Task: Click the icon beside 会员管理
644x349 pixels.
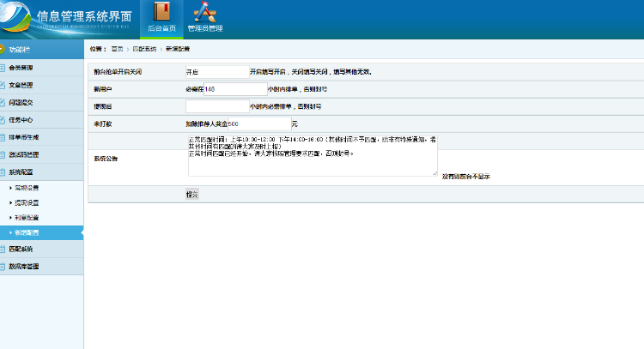Action: coord(2,68)
